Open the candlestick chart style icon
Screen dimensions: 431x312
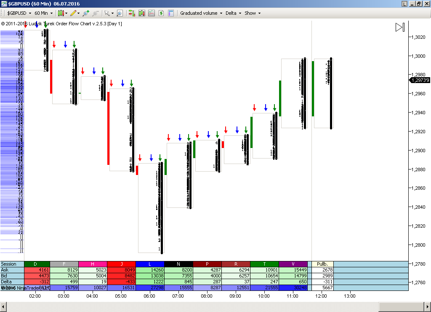[61, 13]
